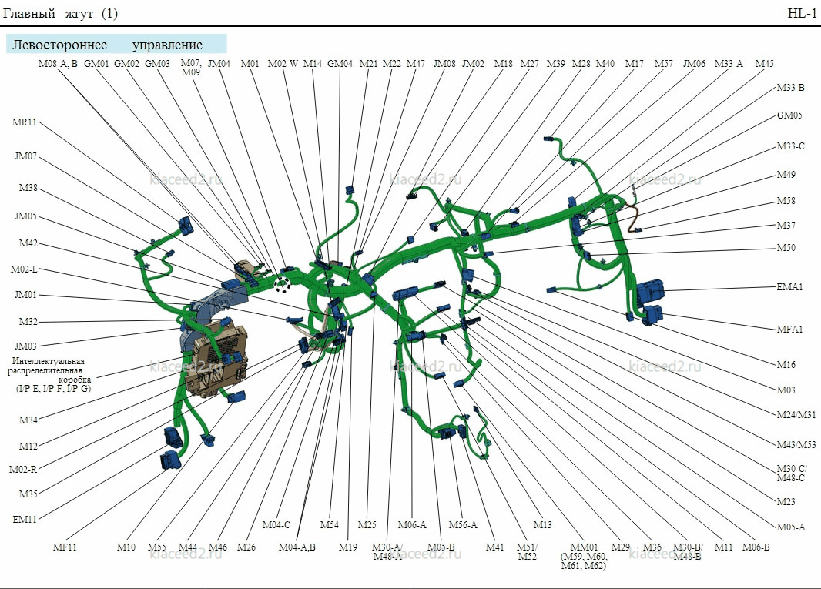Select the HL-1 page code
The width and height of the screenshot is (821, 589).
803,14
